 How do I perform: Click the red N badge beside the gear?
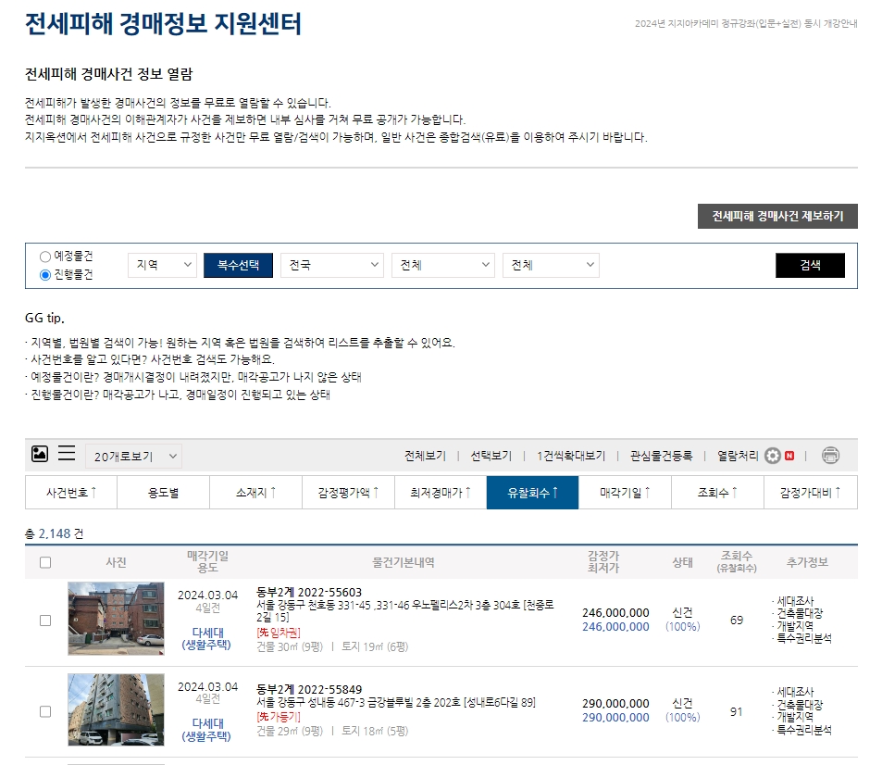(789, 456)
